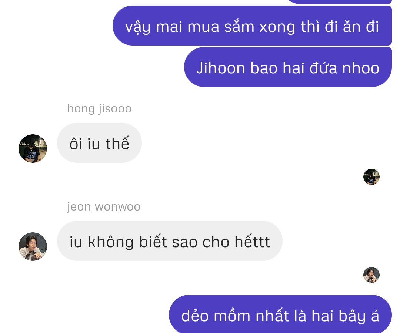Select the 'ôi iu thế' message bubble
Screen dimensions: 400x333
99,143
